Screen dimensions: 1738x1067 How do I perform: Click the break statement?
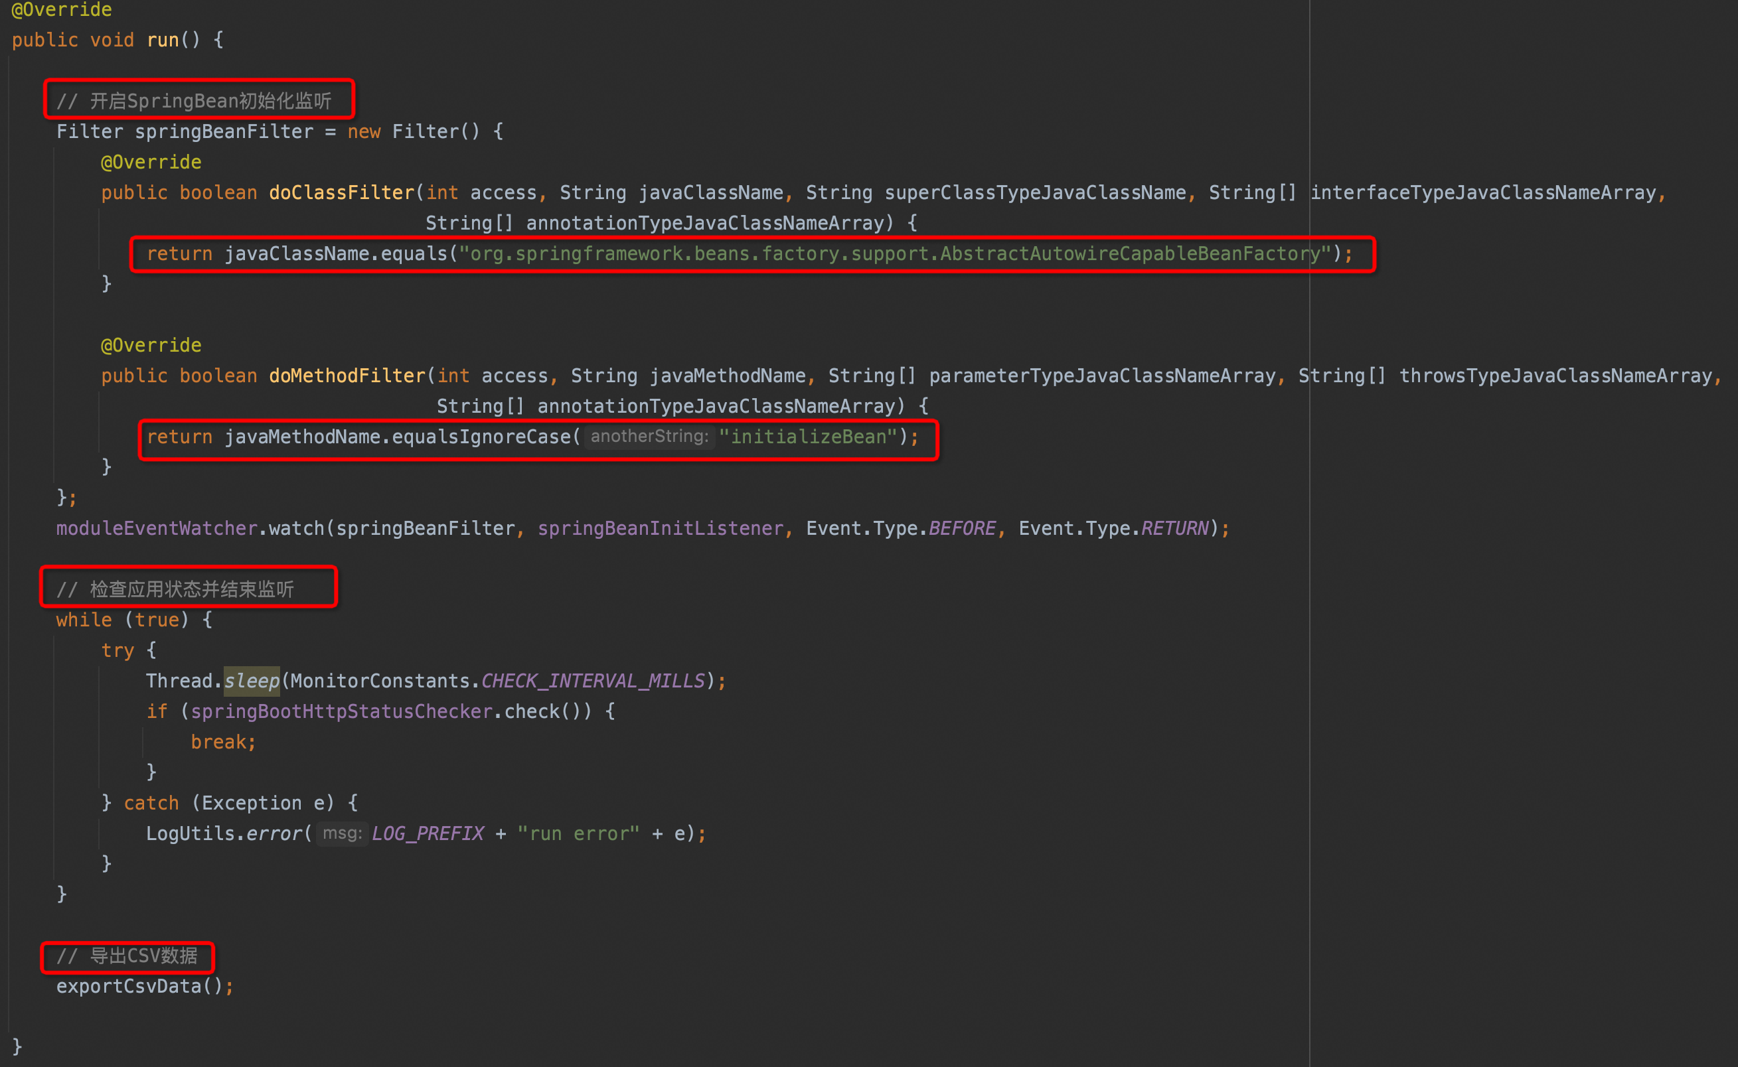pos(219,743)
